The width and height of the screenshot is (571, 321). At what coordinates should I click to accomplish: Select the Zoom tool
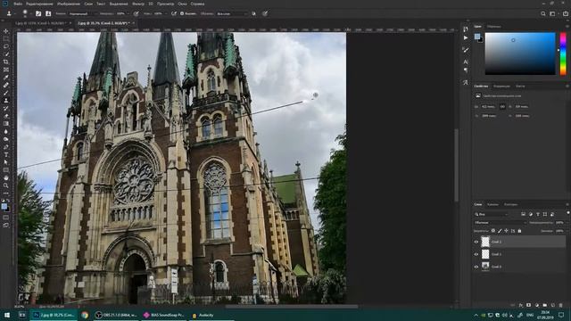pos(6,185)
